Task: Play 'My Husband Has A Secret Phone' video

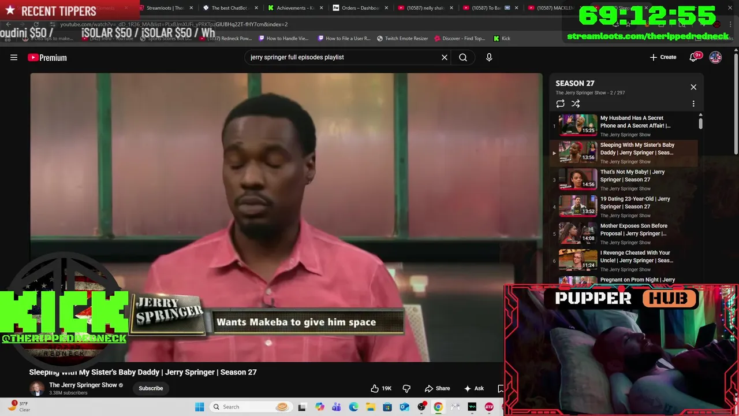Action: tap(624, 125)
